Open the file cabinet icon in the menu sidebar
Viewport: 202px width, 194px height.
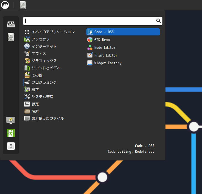click(11, 37)
